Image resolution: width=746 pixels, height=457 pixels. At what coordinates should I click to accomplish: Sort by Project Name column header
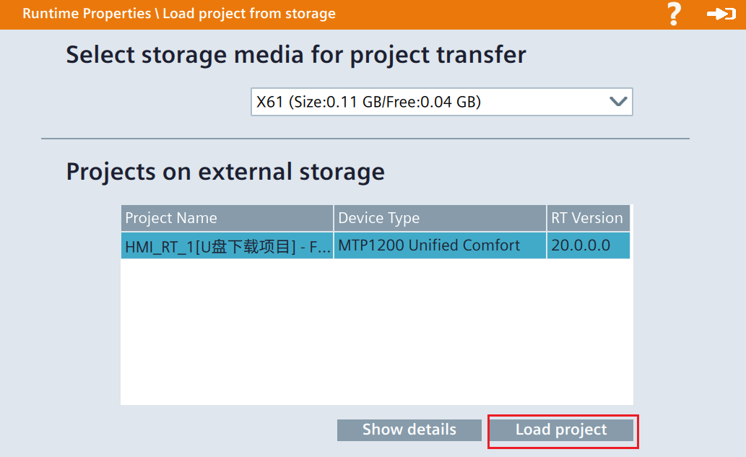(227, 218)
